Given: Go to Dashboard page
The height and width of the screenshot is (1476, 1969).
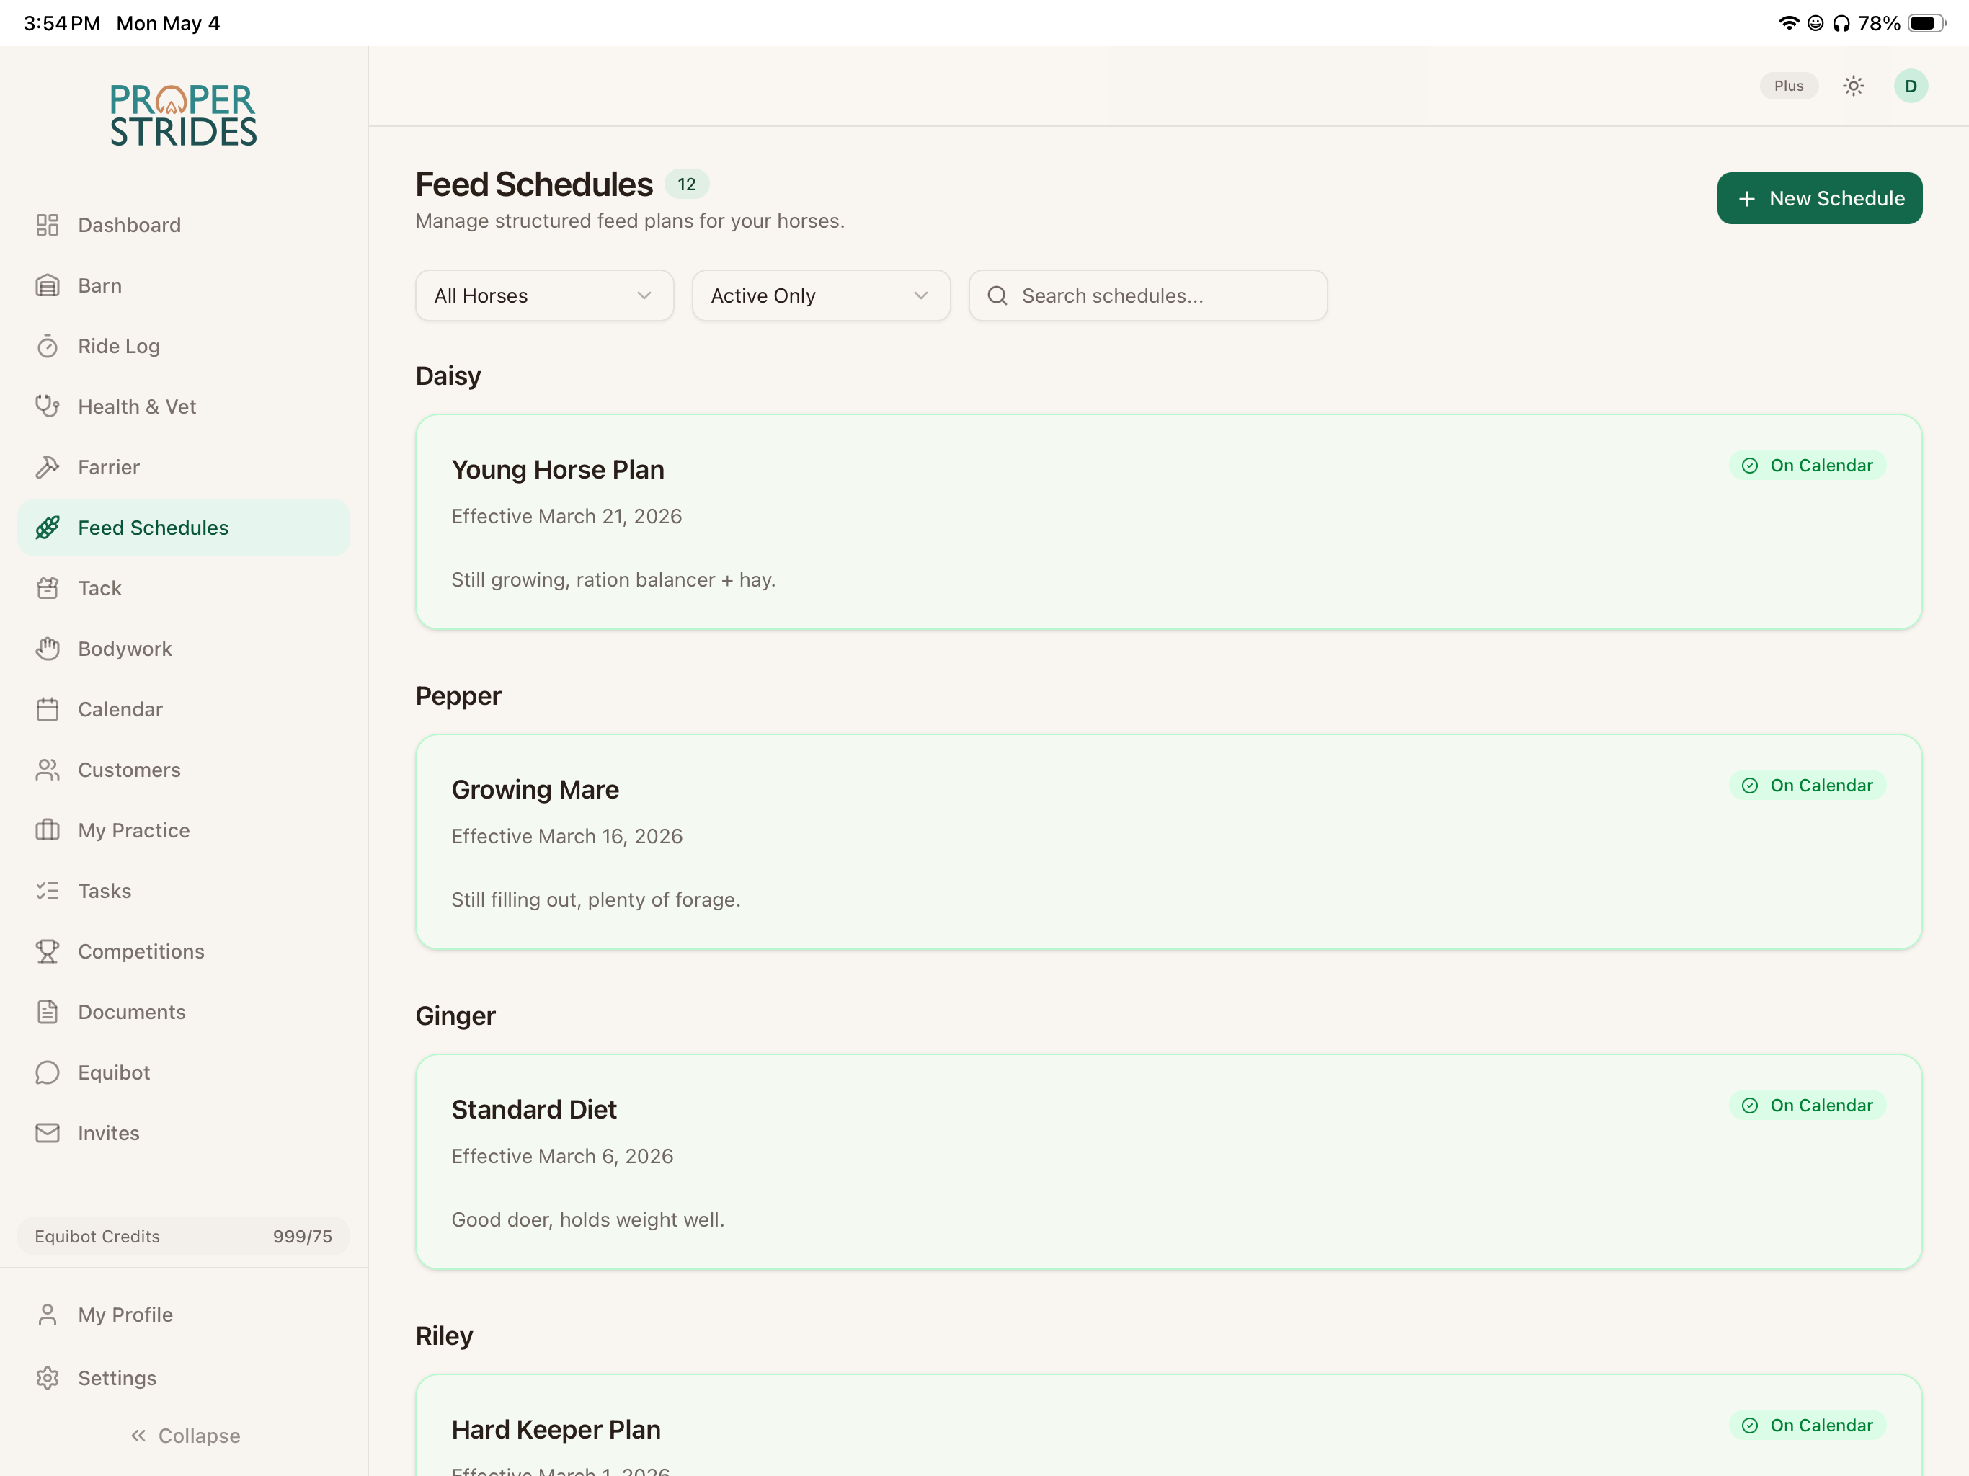Looking at the screenshot, I should point(185,226).
